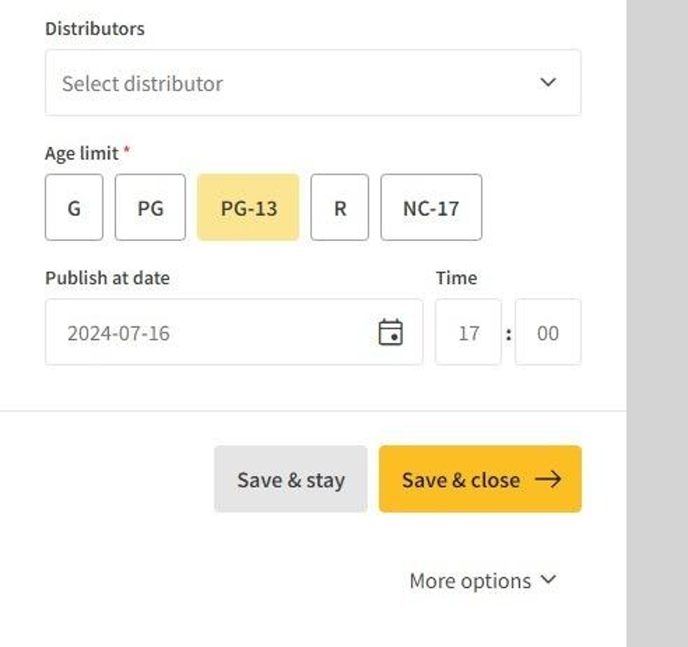Click the Save & close button
688x647 pixels.
(462, 480)
